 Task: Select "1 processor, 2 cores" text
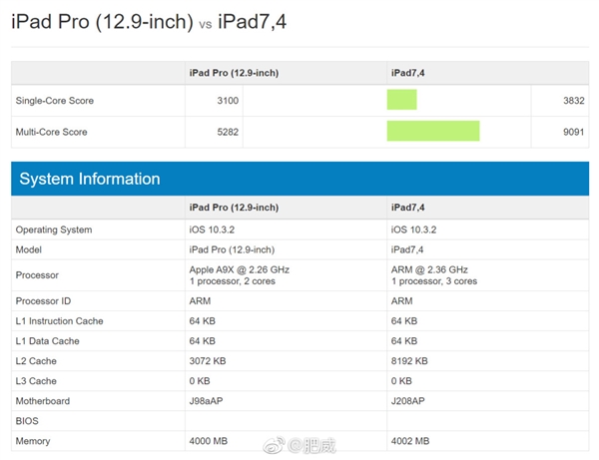point(233,281)
